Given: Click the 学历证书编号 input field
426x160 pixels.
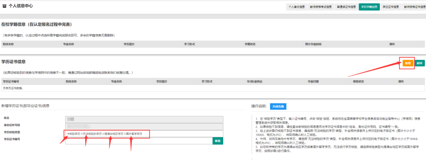Looking at the screenshot, I should coord(139,141).
